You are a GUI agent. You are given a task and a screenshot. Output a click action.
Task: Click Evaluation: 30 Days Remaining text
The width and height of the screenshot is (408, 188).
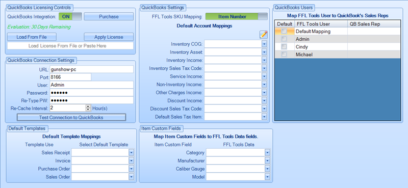pos(39,27)
